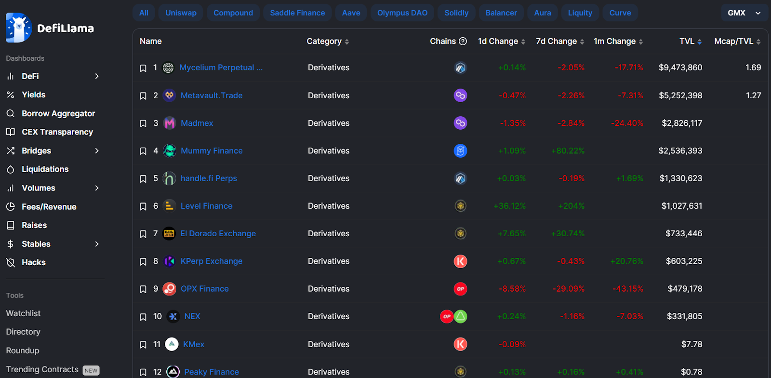Sort table by 1d Change
The image size is (771, 378).
point(502,41)
